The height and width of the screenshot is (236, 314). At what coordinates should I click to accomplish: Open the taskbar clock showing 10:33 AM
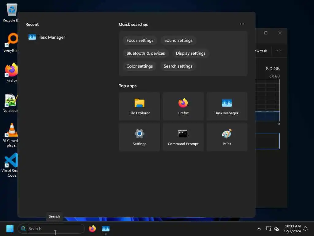coord(292,229)
